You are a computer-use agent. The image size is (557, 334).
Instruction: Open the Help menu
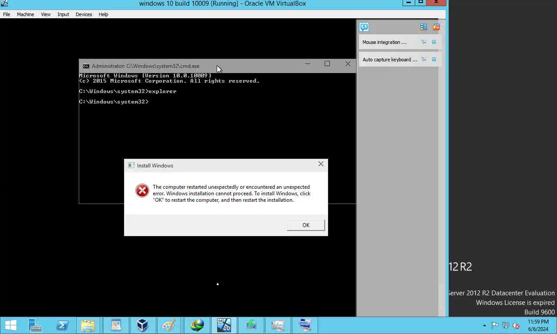(103, 14)
